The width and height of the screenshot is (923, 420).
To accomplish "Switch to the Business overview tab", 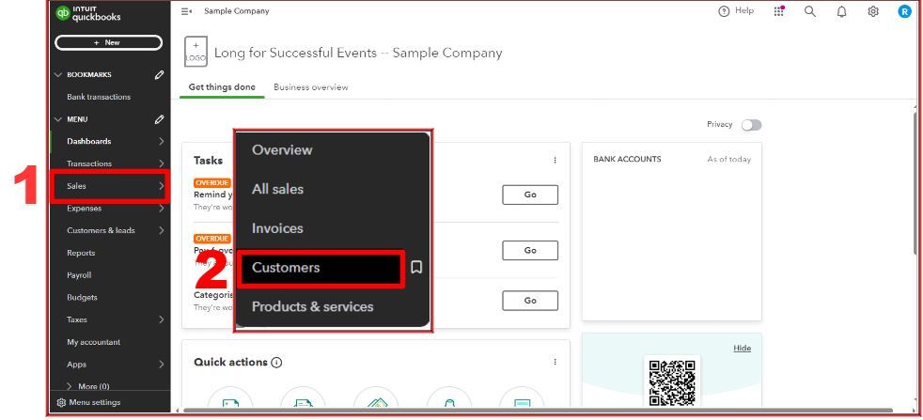I will click(311, 87).
